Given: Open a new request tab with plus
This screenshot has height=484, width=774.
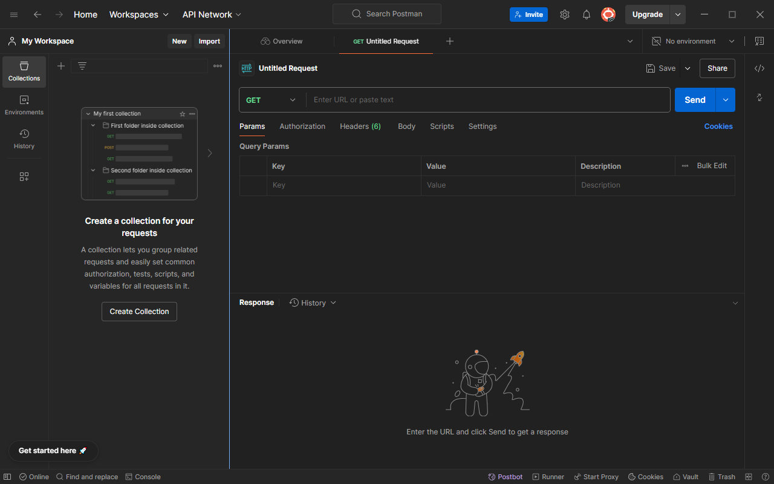Looking at the screenshot, I should [x=450, y=41].
